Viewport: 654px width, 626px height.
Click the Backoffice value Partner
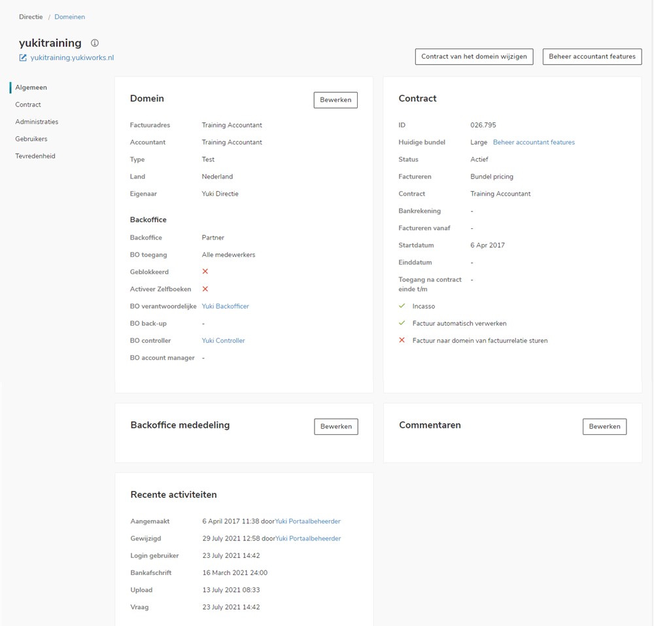point(213,237)
